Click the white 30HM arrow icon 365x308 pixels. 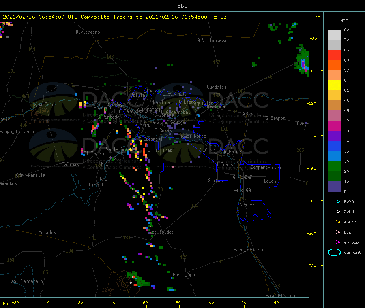(334, 212)
